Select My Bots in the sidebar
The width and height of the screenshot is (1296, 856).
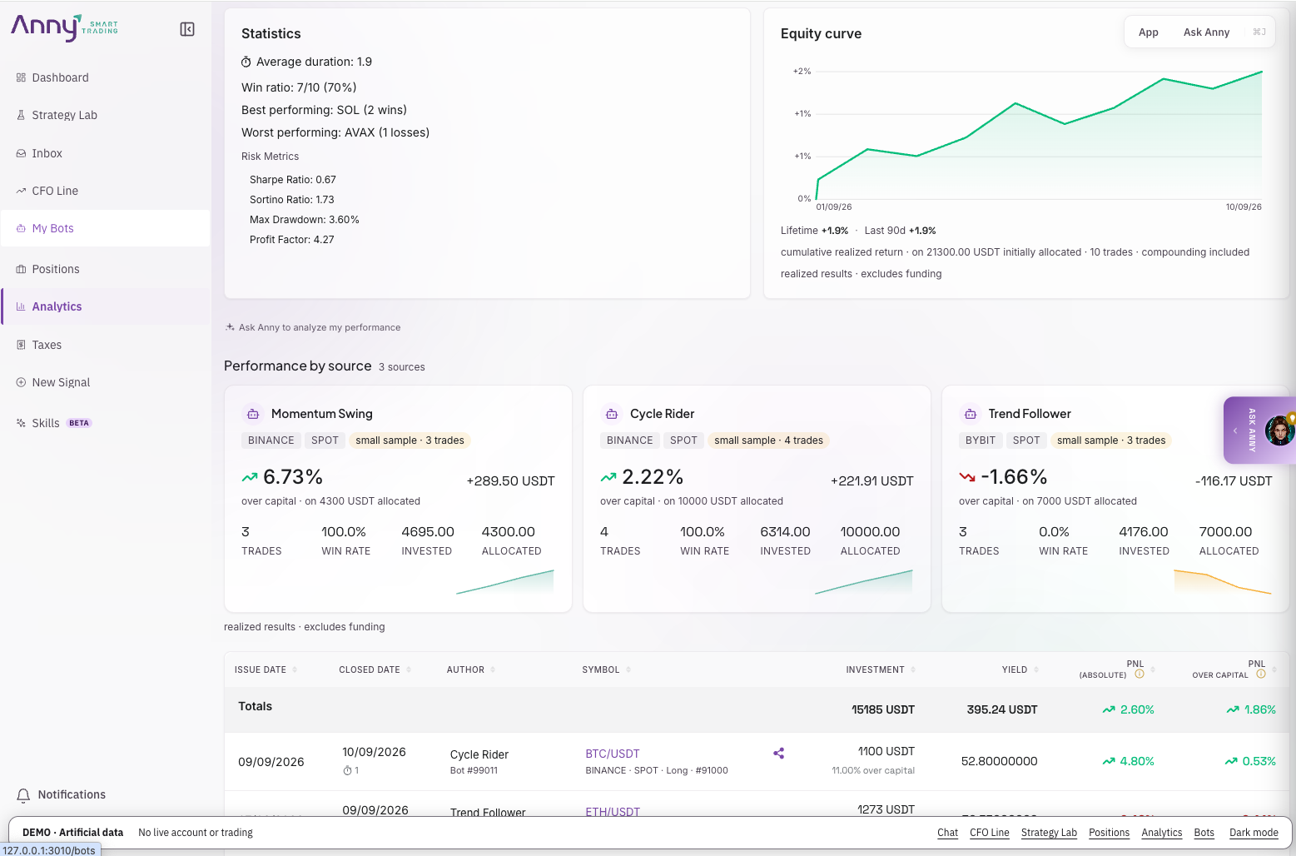point(105,228)
